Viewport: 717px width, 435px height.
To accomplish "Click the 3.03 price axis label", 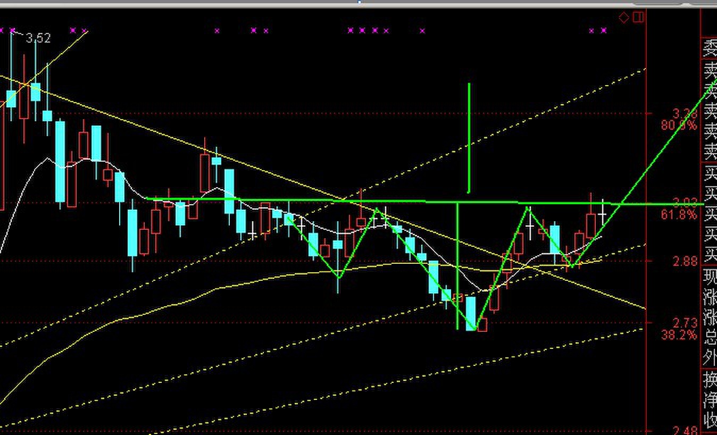I will [685, 203].
